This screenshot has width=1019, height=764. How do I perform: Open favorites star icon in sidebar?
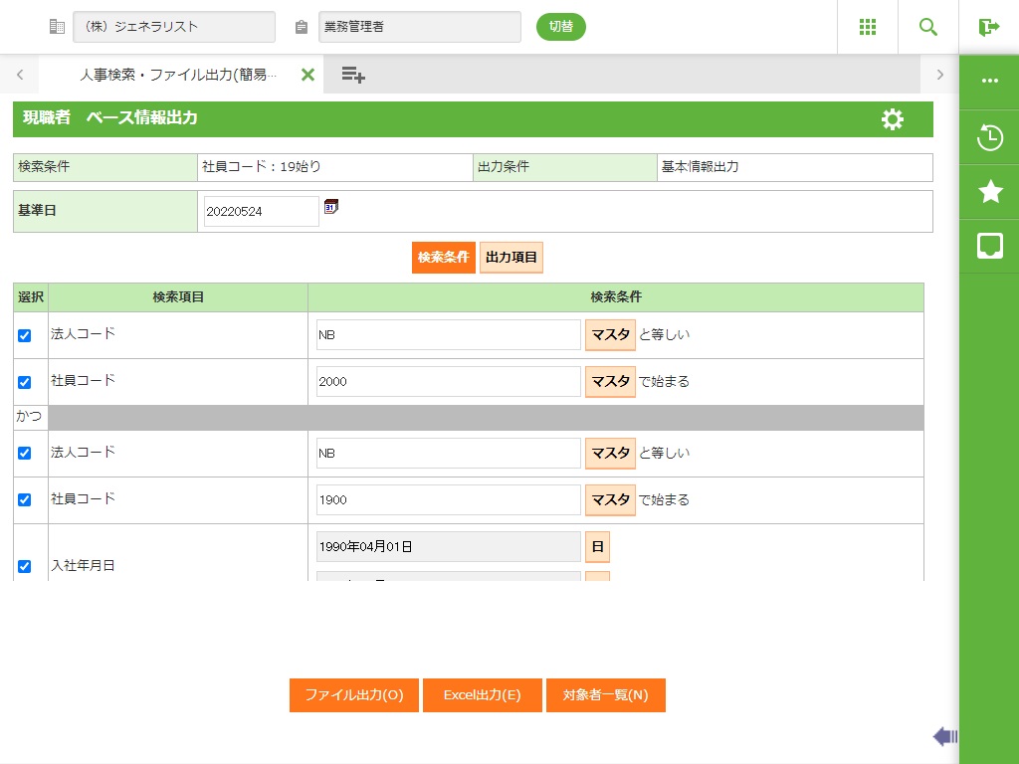(989, 192)
